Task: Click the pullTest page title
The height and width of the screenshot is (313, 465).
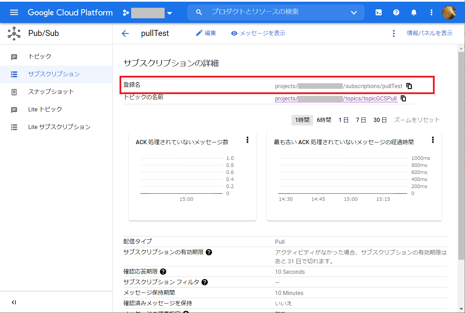Action: (x=155, y=33)
